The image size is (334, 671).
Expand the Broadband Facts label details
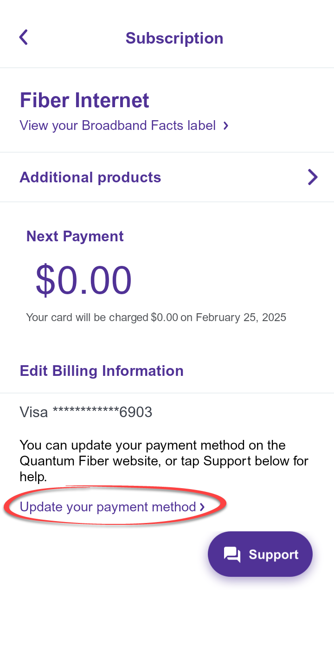[x=117, y=125]
